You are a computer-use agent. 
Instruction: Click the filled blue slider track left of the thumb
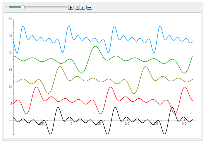pyautogui.click(x=15, y=7)
